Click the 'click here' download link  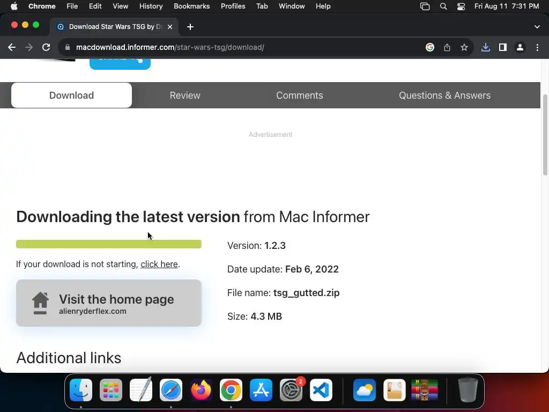point(159,264)
